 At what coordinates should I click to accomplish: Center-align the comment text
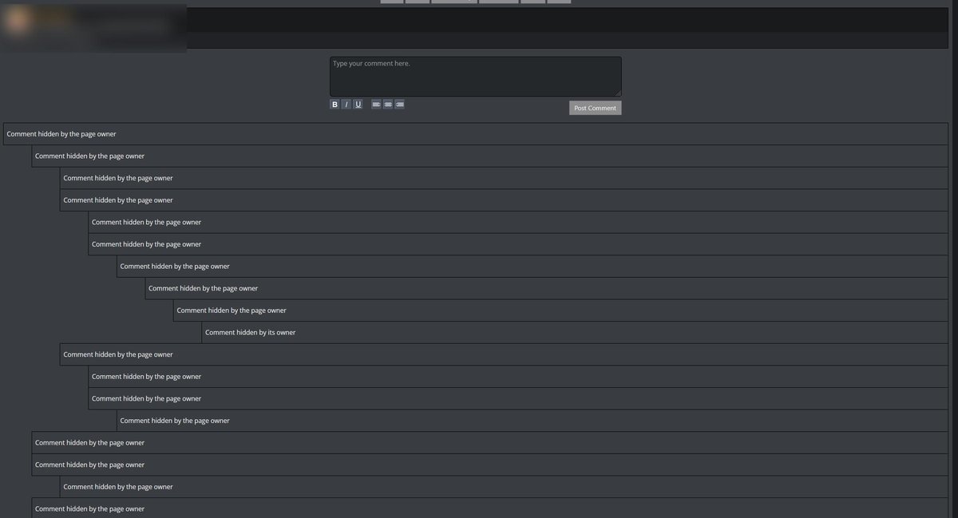(x=388, y=104)
